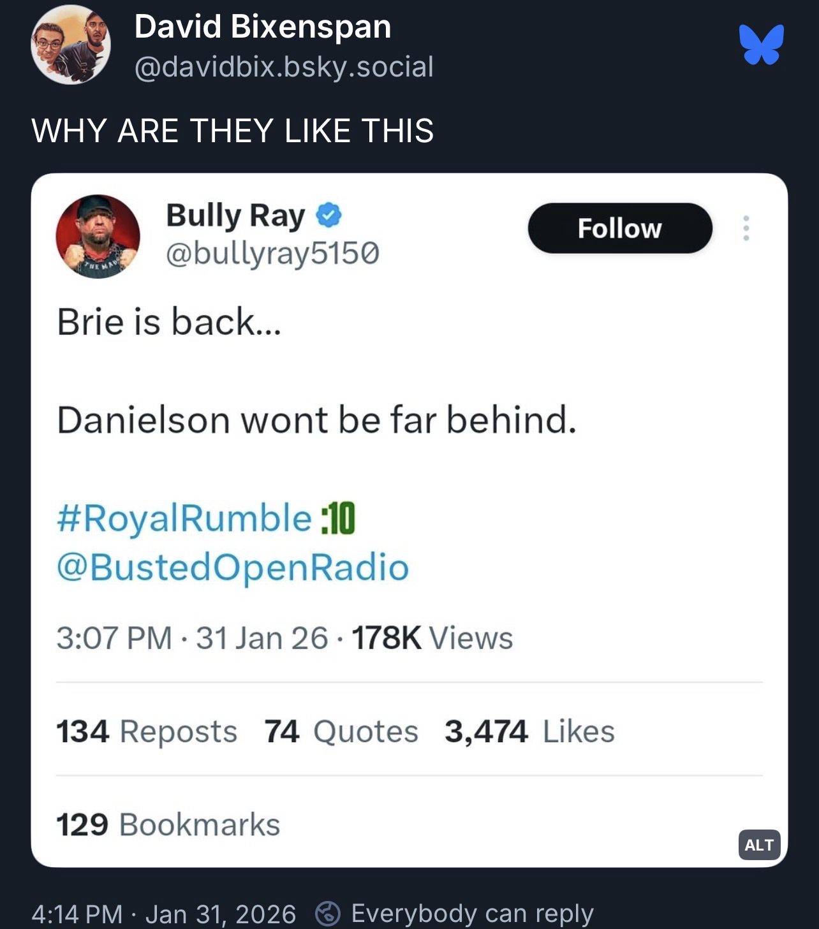Click the Bluesky butterfly logo
The height and width of the screenshot is (929, 819).
coord(762,45)
